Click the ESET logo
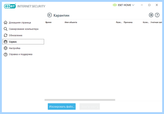This screenshot has width=164, height=114. coord(10,6)
